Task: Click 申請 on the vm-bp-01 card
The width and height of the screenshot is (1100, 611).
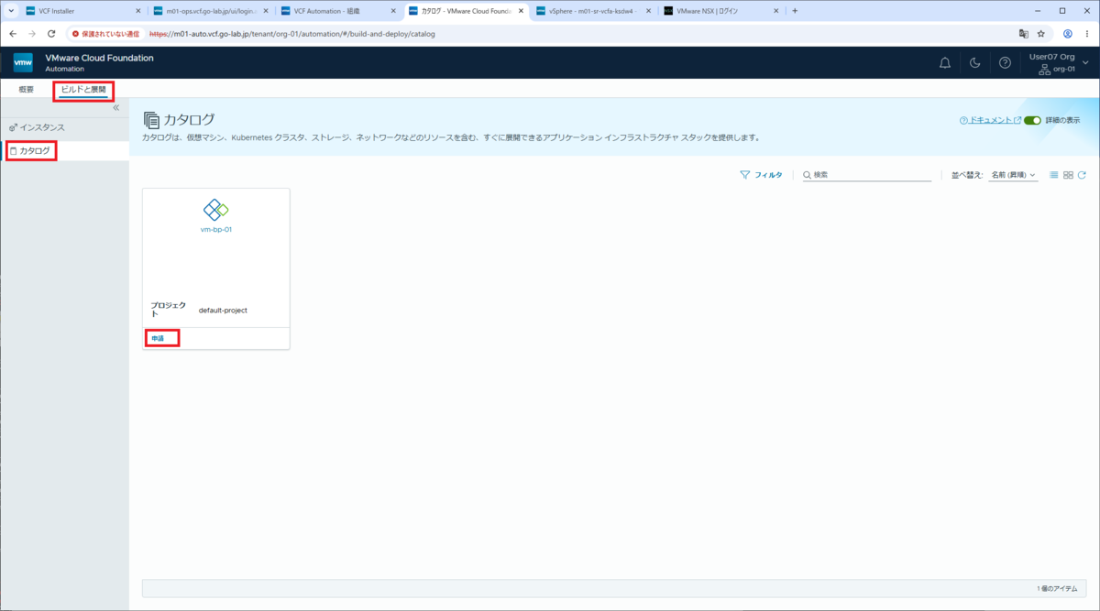Action: coord(159,338)
